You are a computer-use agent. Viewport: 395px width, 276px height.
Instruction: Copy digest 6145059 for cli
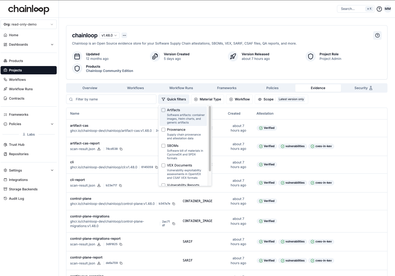click(156, 167)
